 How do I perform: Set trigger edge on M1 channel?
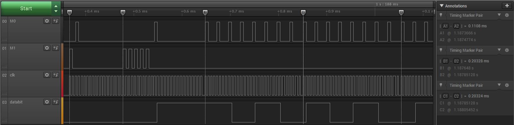point(56,48)
